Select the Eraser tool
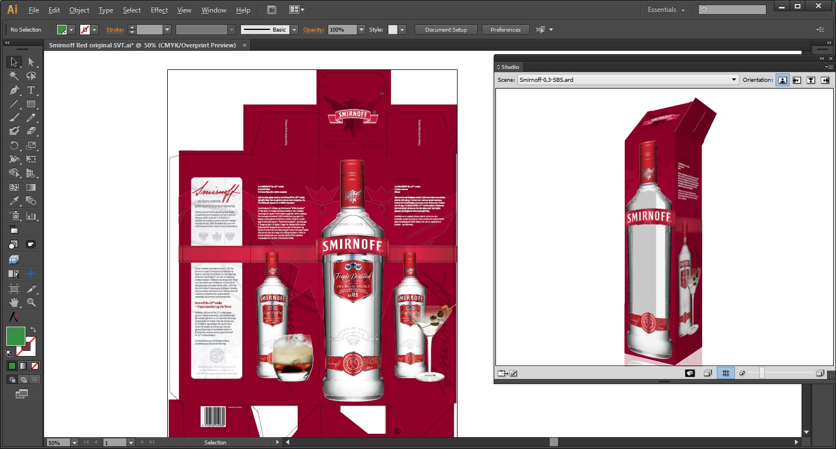This screenshot has width=836, height=449. point(31,131)
